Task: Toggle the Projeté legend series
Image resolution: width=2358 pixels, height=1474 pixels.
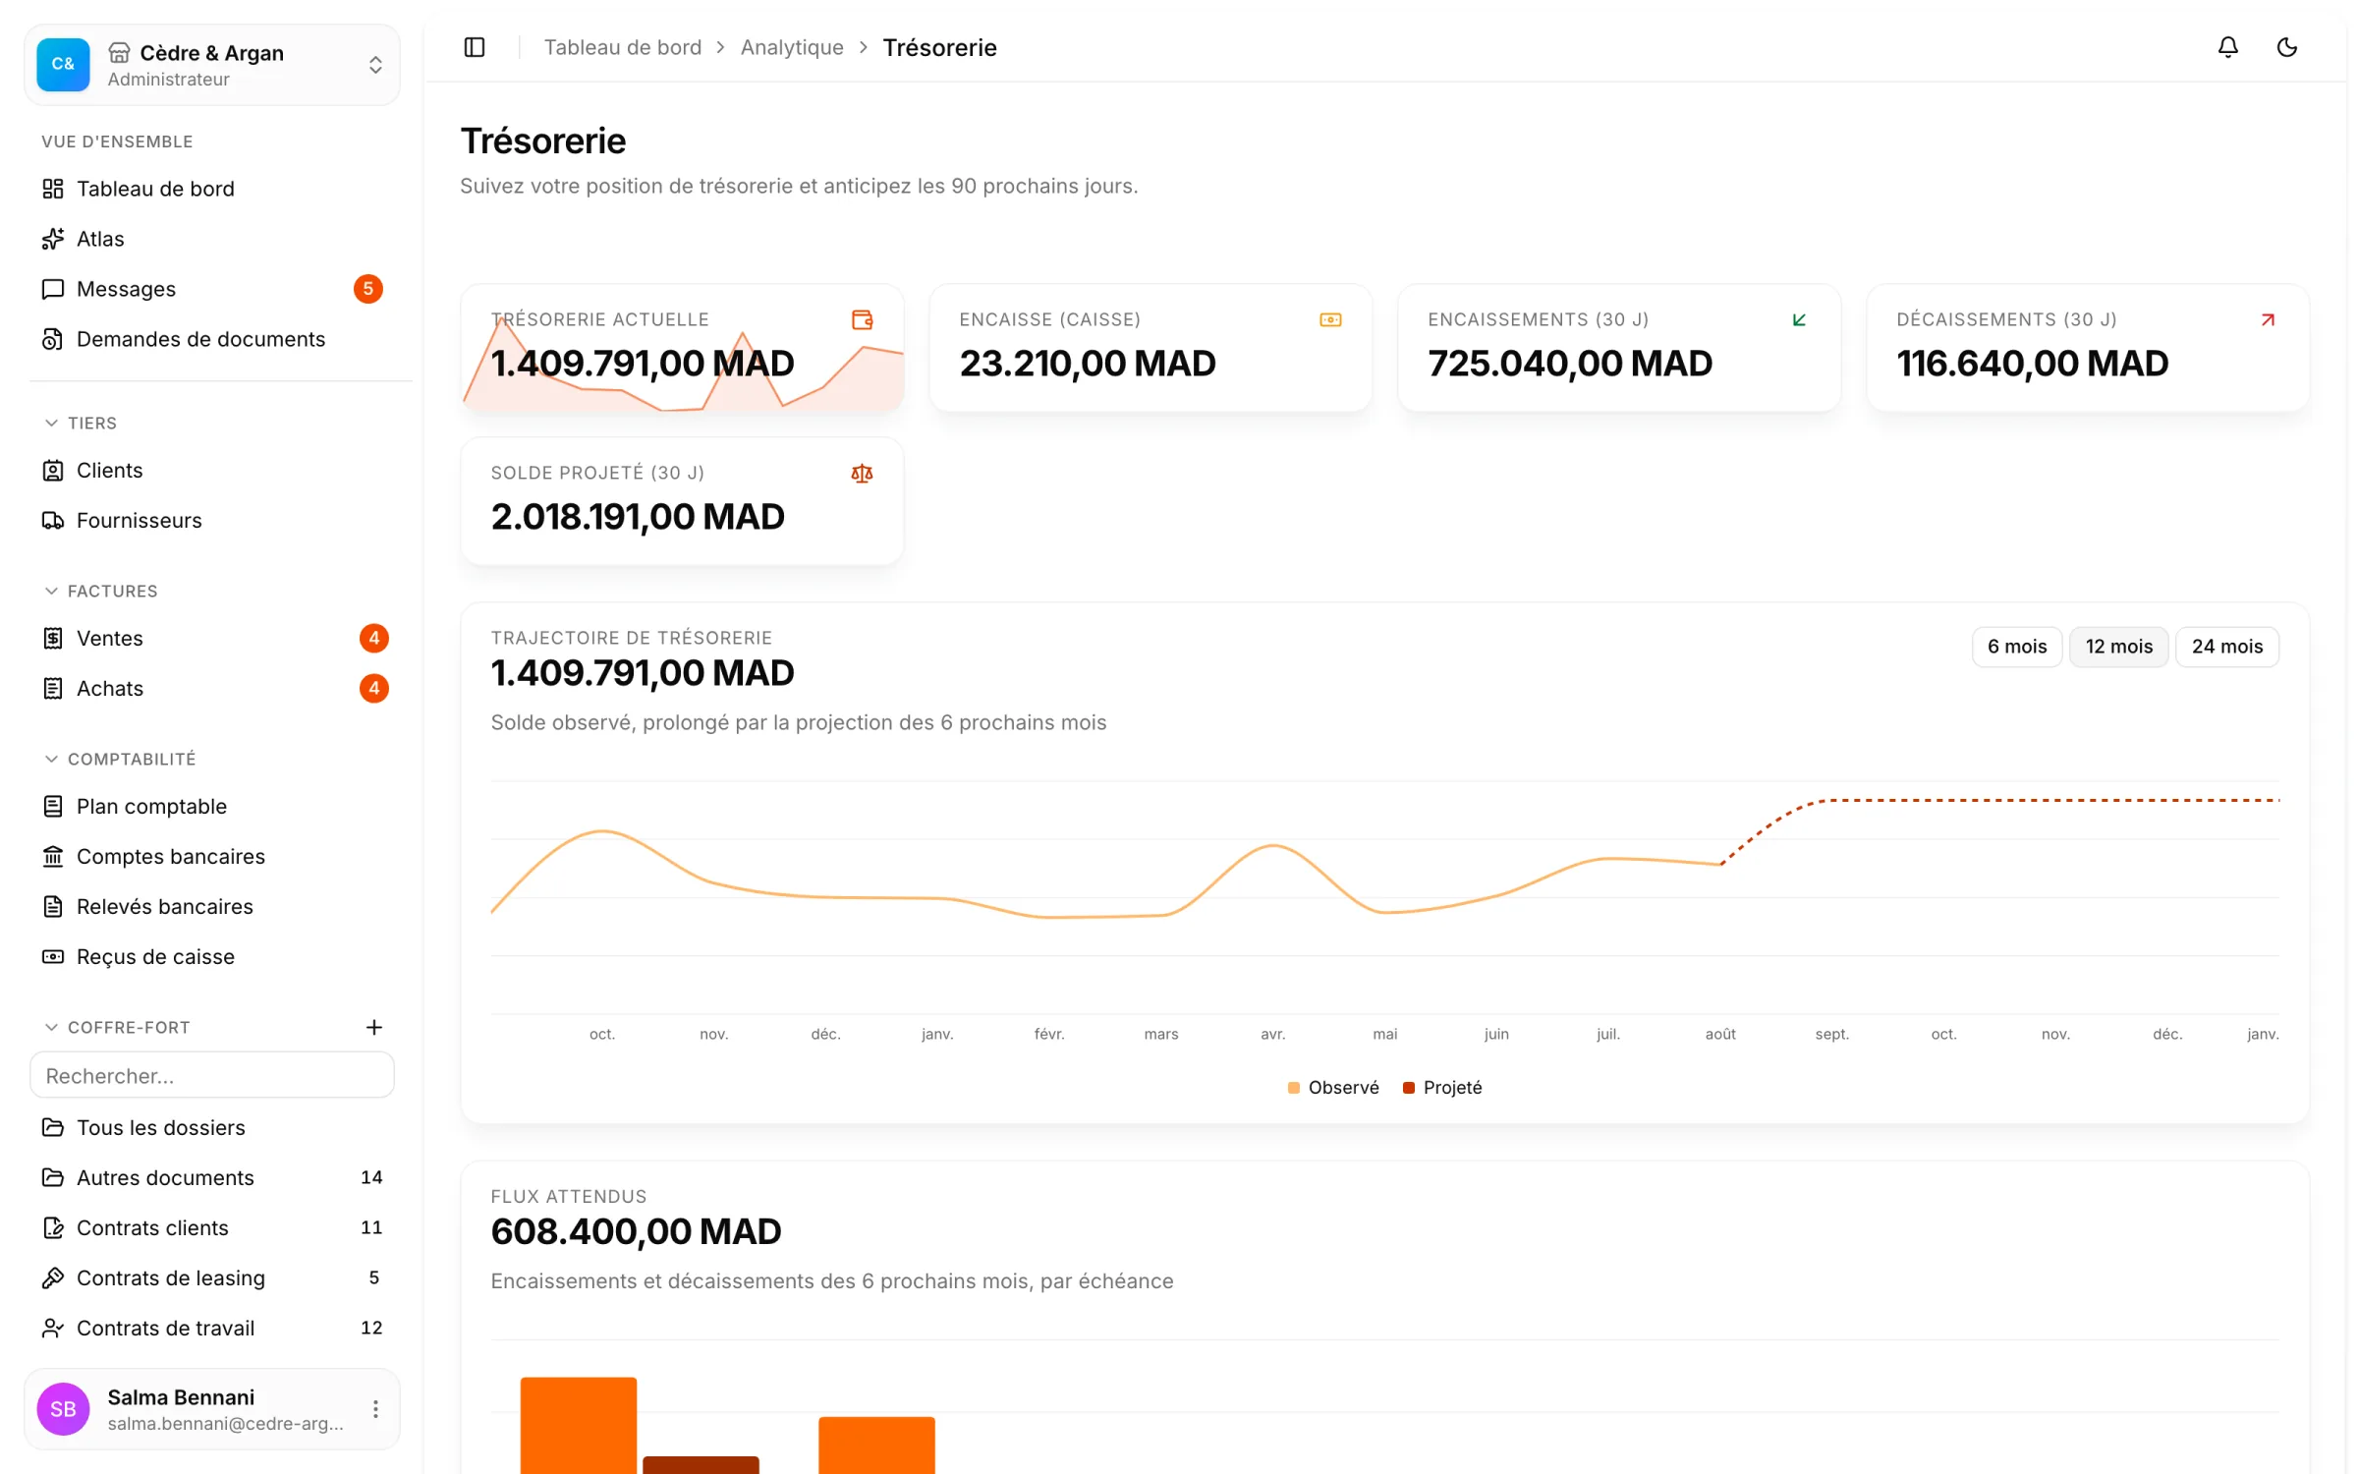Action: click(x=1442, y=1088)
